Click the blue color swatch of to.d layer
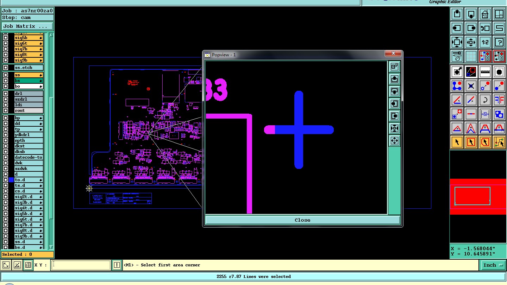This screenshot has height=285, width=507. 11,180
